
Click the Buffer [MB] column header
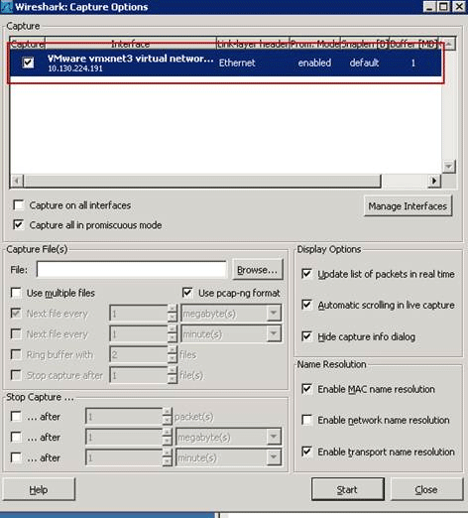[413, 44]
